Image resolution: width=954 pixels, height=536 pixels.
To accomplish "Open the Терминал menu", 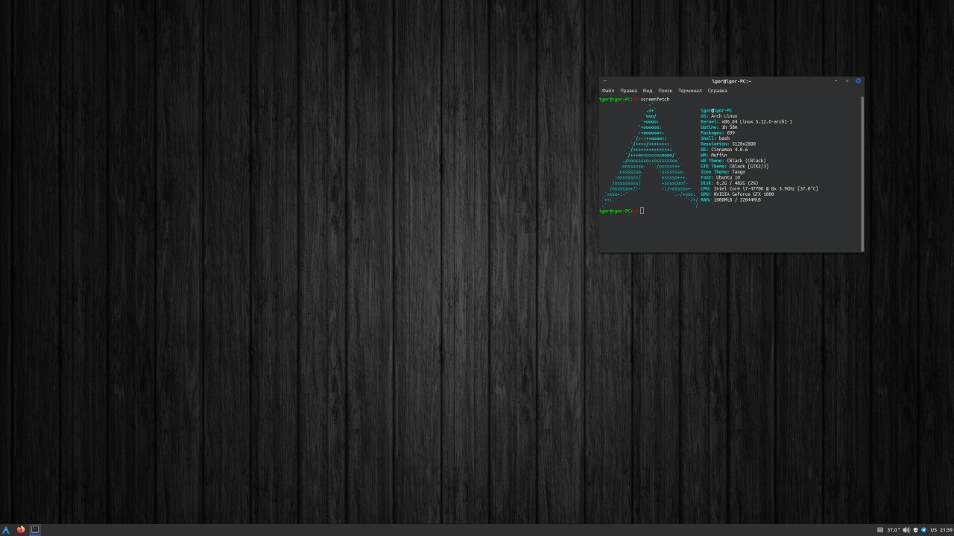I will 690,91.
